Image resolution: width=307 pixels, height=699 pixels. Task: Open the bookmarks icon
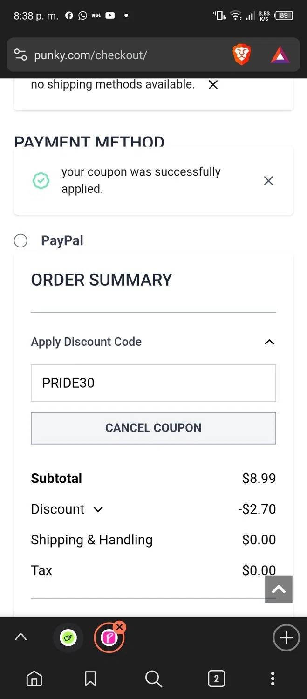click(x=90, y=678)
